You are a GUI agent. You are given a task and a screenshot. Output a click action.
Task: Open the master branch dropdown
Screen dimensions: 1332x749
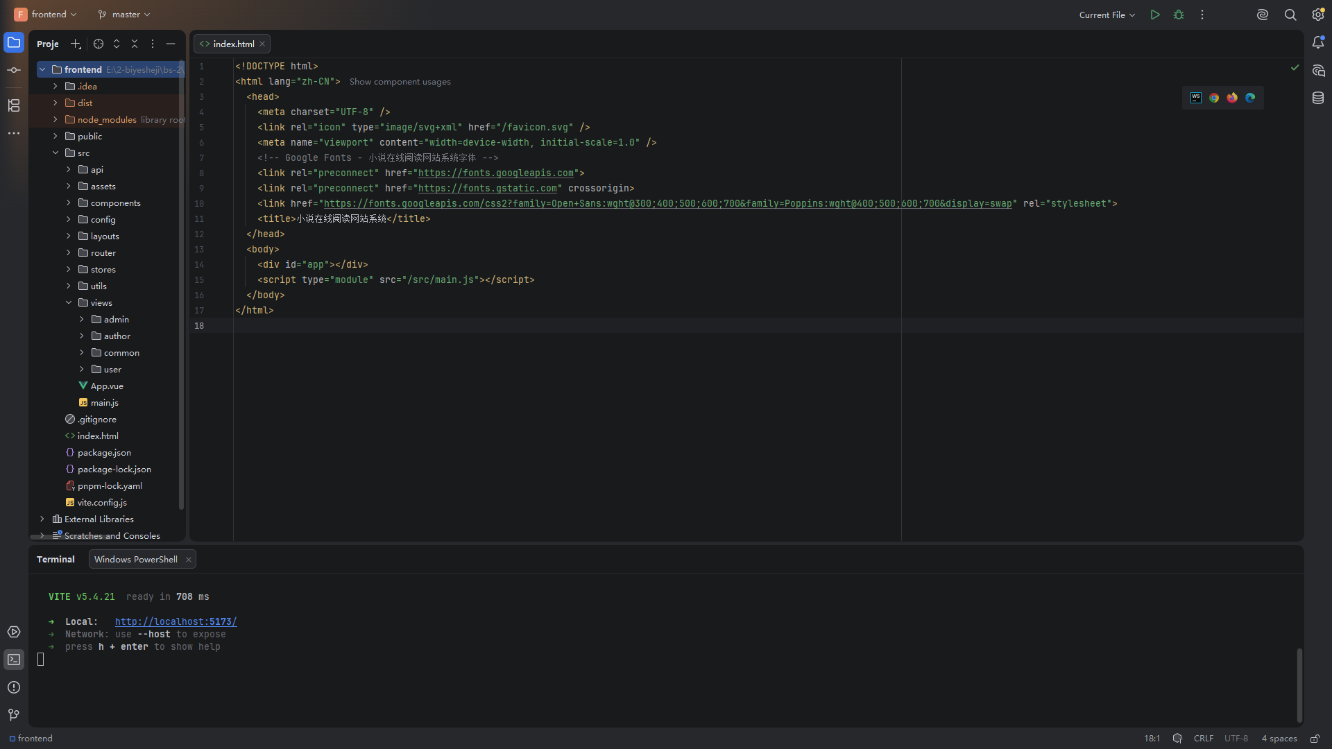[x=124, y=15]
